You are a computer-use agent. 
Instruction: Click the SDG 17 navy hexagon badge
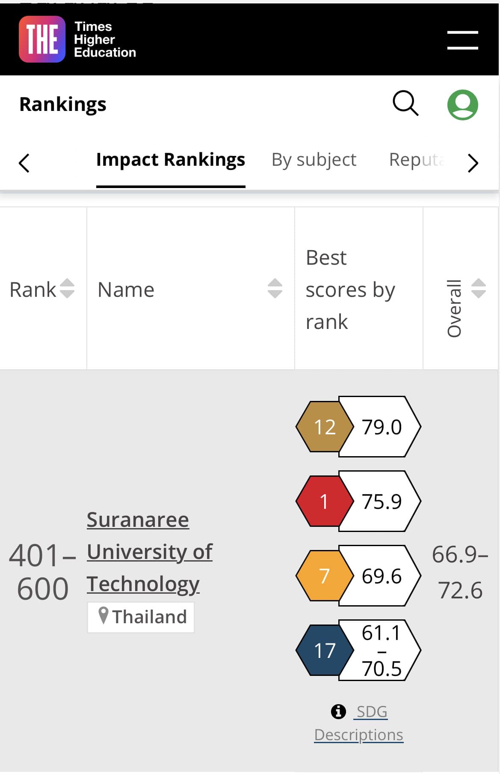(325, 650)
